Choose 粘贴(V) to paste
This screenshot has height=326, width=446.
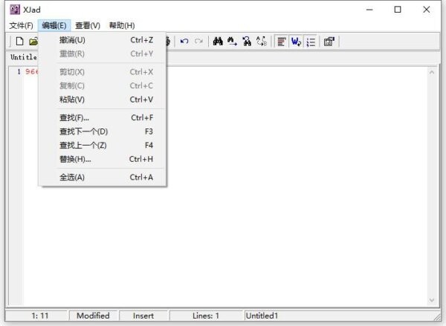(103, 100)
